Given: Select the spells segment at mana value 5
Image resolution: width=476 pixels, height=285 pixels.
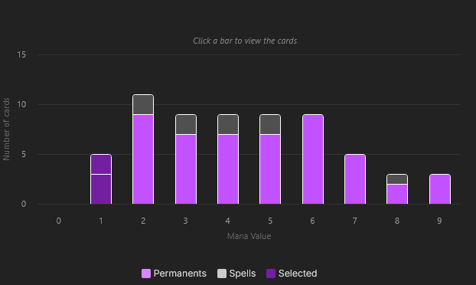Looking at the screenshot, I should pyautogui.click(x=270, y=125).
